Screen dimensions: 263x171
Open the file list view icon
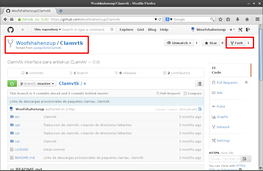tap(200, 84)
